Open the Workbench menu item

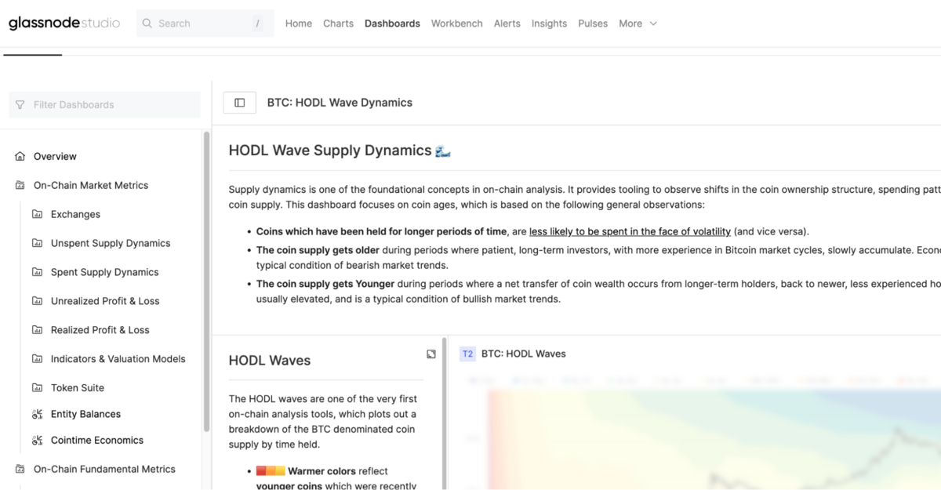(456, 24)
